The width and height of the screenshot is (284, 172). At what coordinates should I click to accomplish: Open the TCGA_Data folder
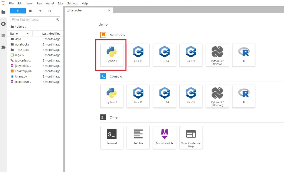(22, 50)
